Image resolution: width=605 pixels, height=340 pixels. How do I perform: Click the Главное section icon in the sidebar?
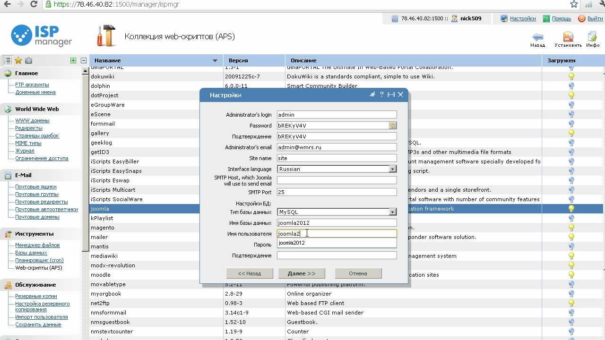point(8,73)
